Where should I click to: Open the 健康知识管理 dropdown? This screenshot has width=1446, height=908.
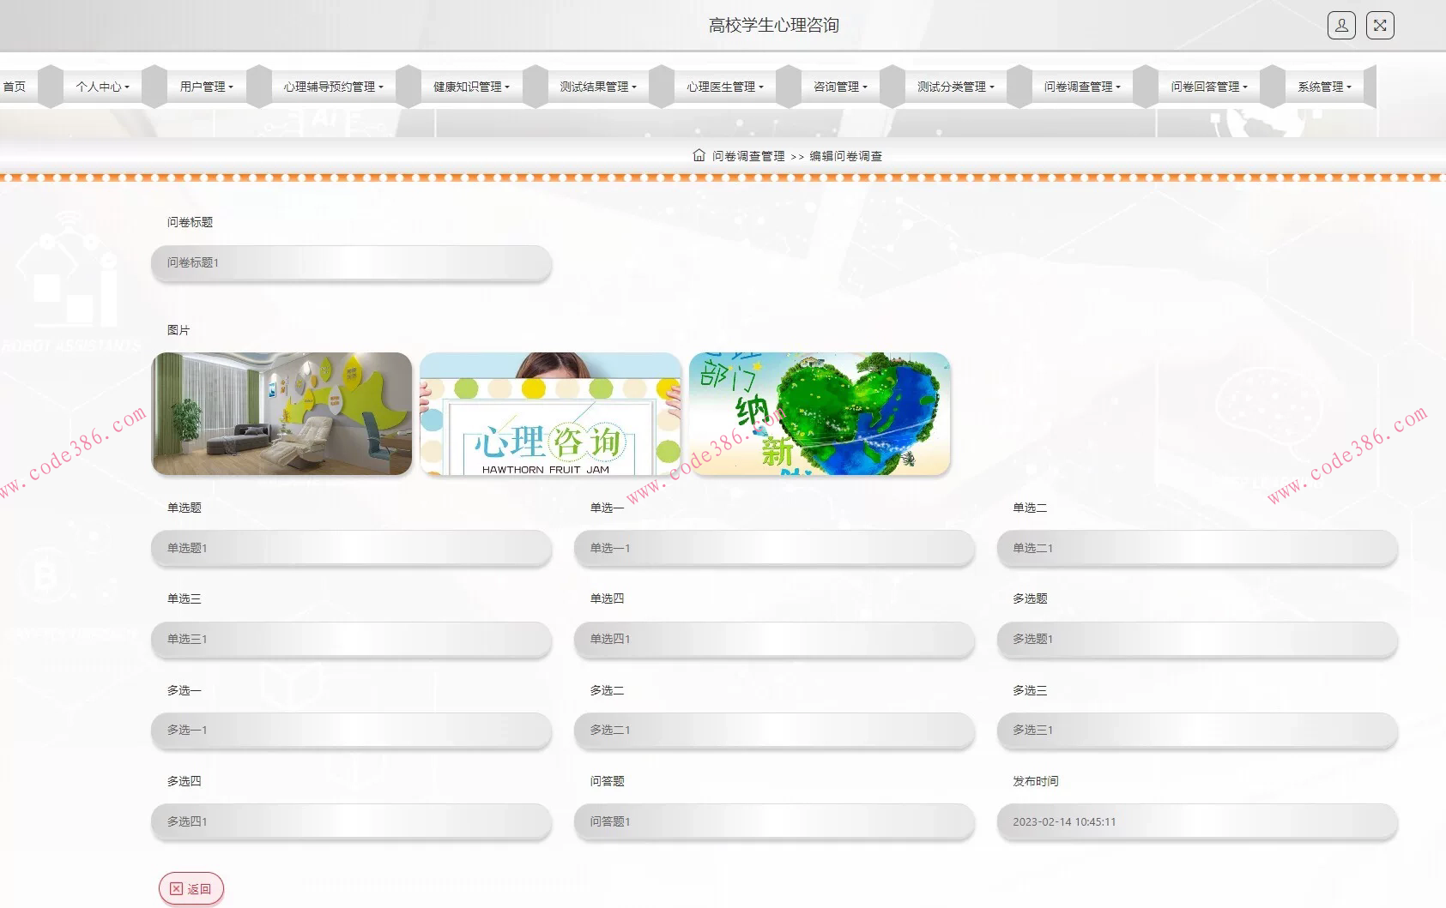471,87
